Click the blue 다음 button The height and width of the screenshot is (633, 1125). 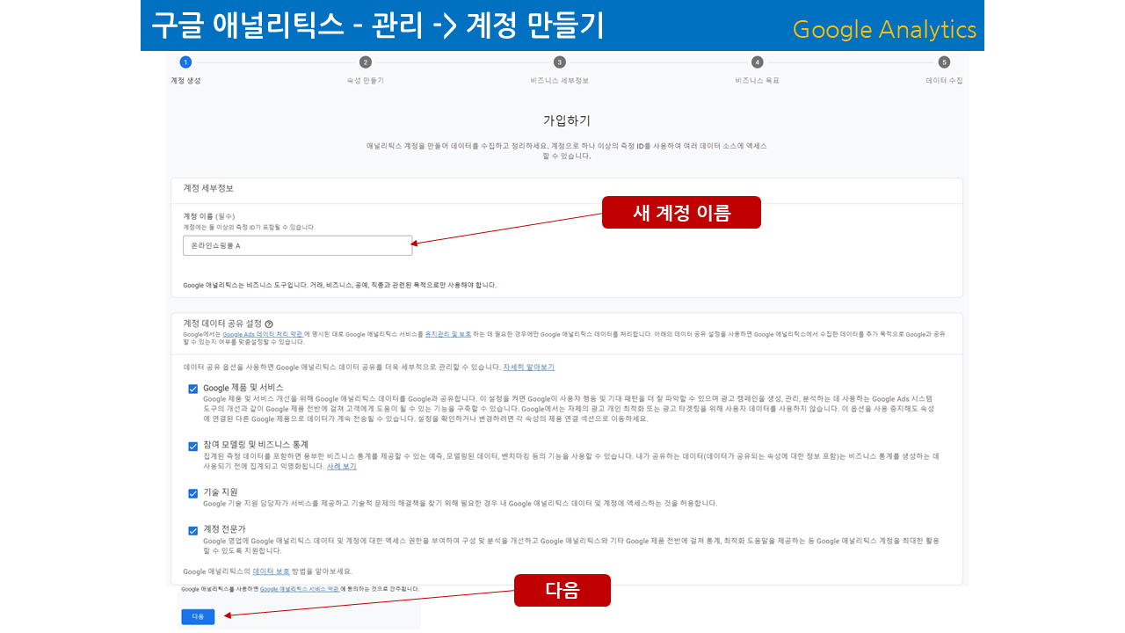click(198, 616)
